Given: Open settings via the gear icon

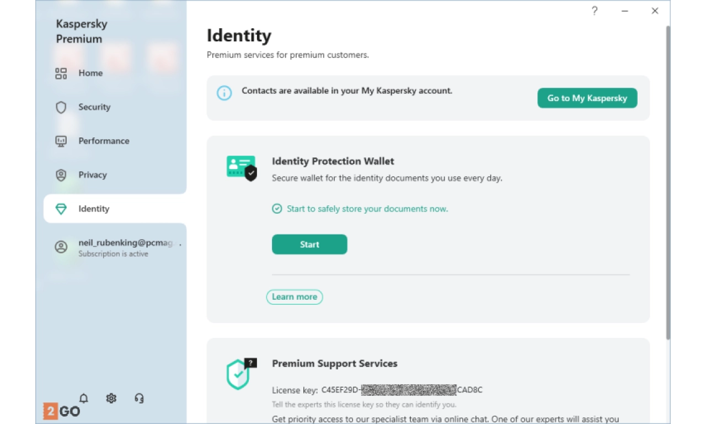Looking at the screenshot, I should click(x=111, y=398).
